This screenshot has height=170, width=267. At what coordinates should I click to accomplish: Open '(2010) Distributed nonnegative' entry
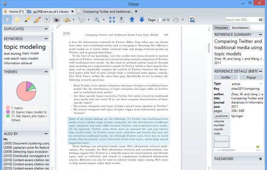(26, 156)
